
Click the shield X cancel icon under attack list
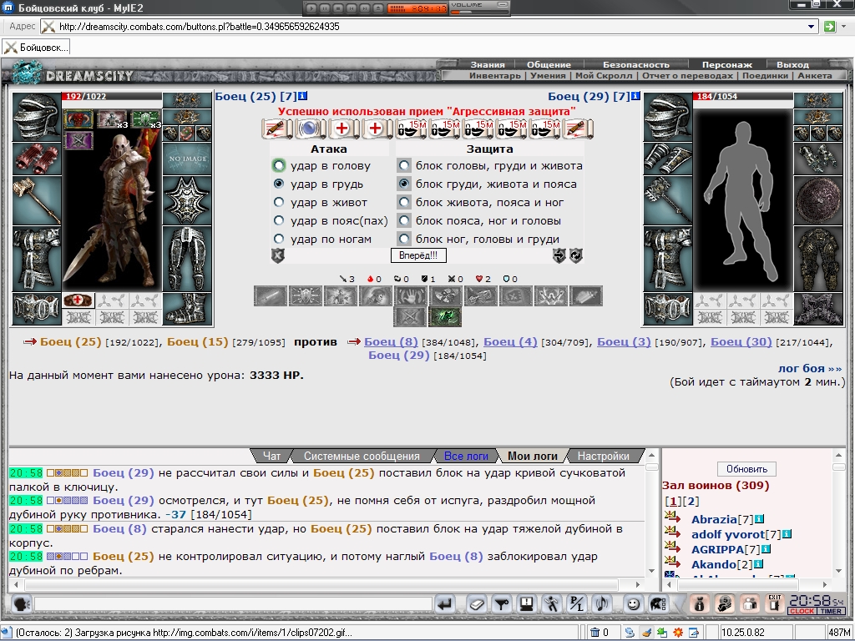pyautogui.click(x=278, y=255)
